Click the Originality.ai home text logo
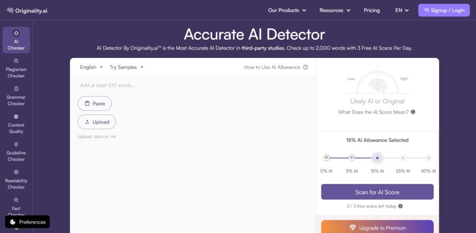 coord(31,11)
